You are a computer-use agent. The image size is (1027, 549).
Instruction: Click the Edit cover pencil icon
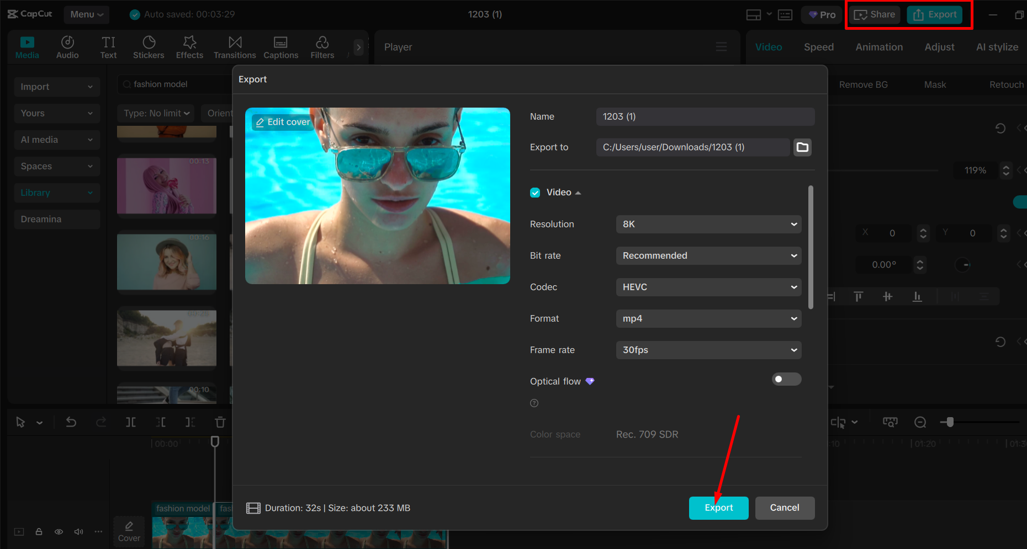point(261,122)
